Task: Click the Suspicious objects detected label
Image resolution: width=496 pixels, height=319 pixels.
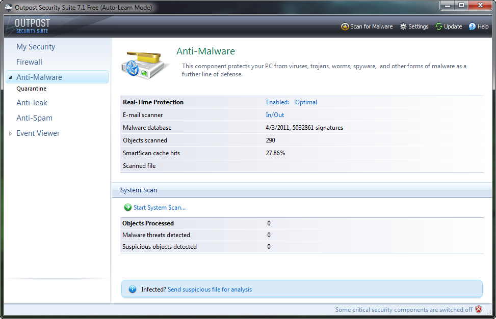Action: [x=160, y=247]
